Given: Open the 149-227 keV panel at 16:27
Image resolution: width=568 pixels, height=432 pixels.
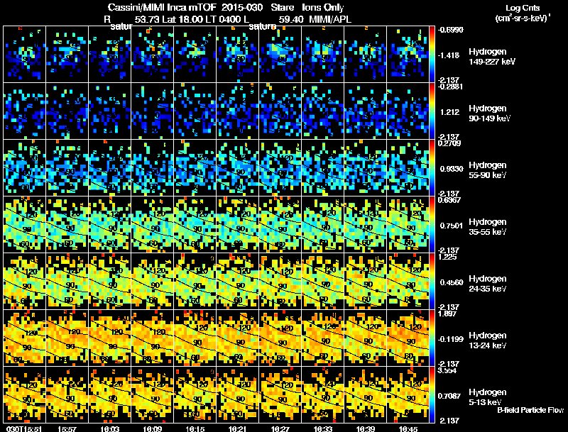Looking at the screenshot, I should click(280, 55).
